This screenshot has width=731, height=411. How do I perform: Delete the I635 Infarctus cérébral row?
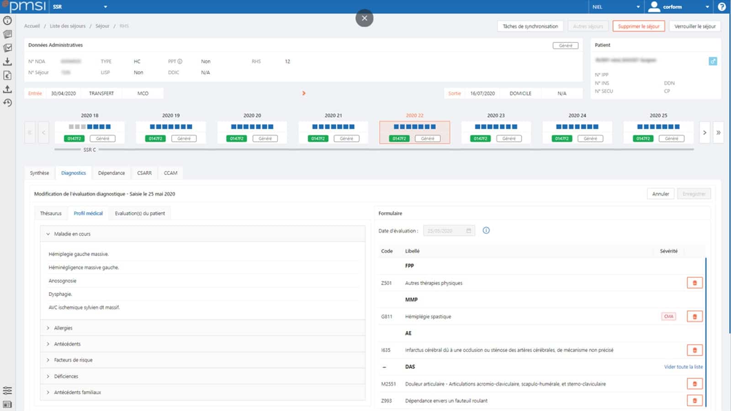[x=695, y=350]
